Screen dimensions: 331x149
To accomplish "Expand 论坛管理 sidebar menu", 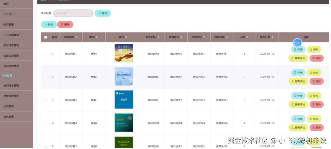I will click(x=16, y=106).
